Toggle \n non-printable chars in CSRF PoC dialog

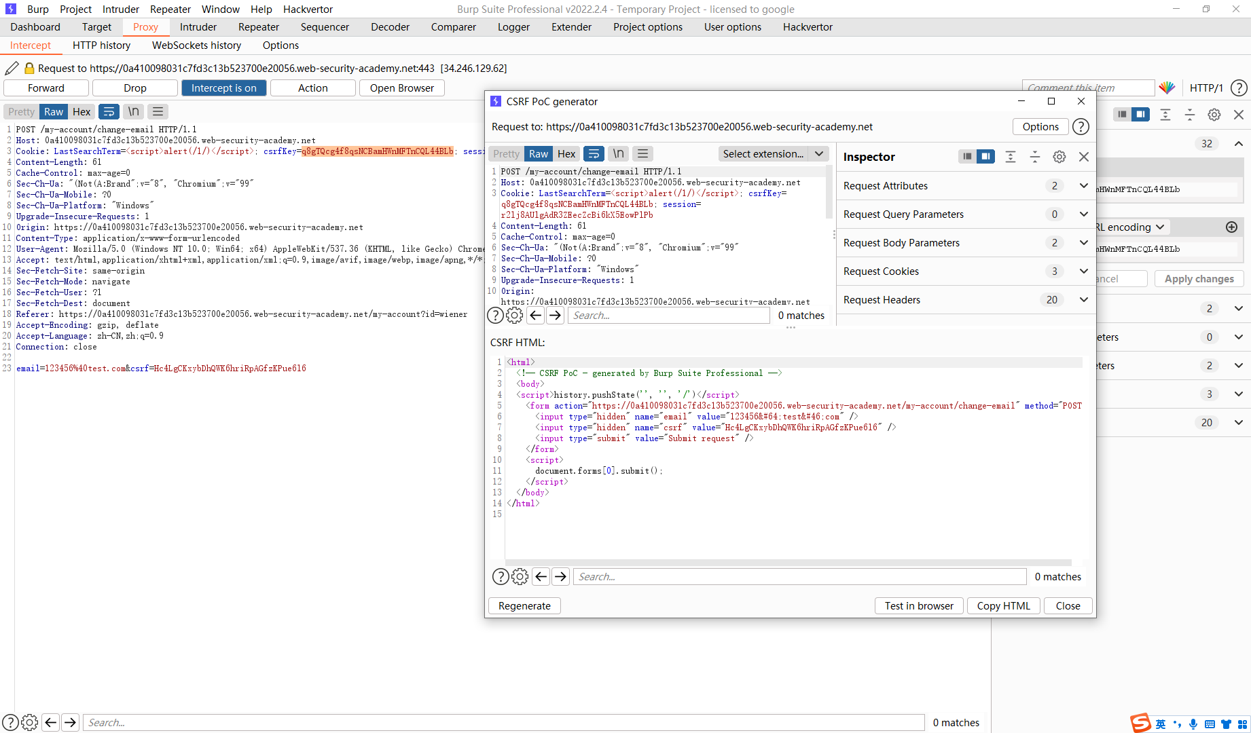[619, 153]
